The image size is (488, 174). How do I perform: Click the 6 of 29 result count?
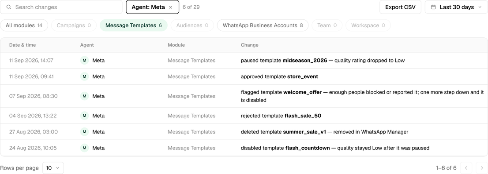191,7
